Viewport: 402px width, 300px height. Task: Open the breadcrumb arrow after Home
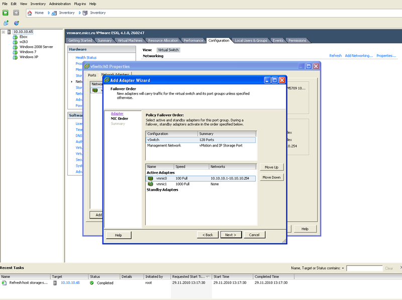(49, 13)
